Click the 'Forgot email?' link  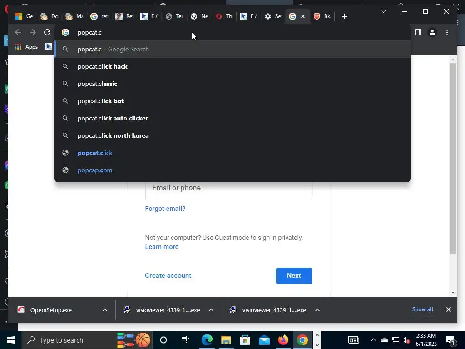pyautogui.click(x=165, y=209)
